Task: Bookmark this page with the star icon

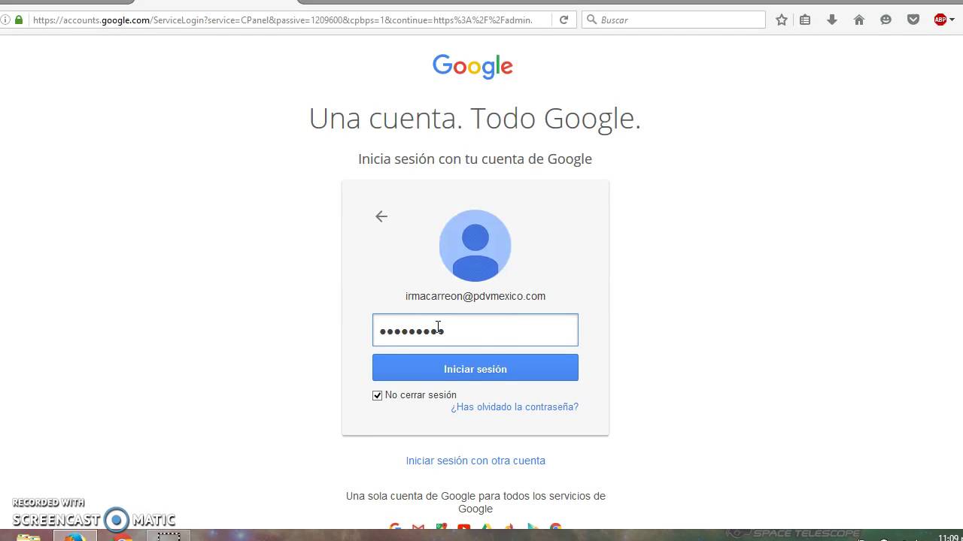Action: (782, 20)
